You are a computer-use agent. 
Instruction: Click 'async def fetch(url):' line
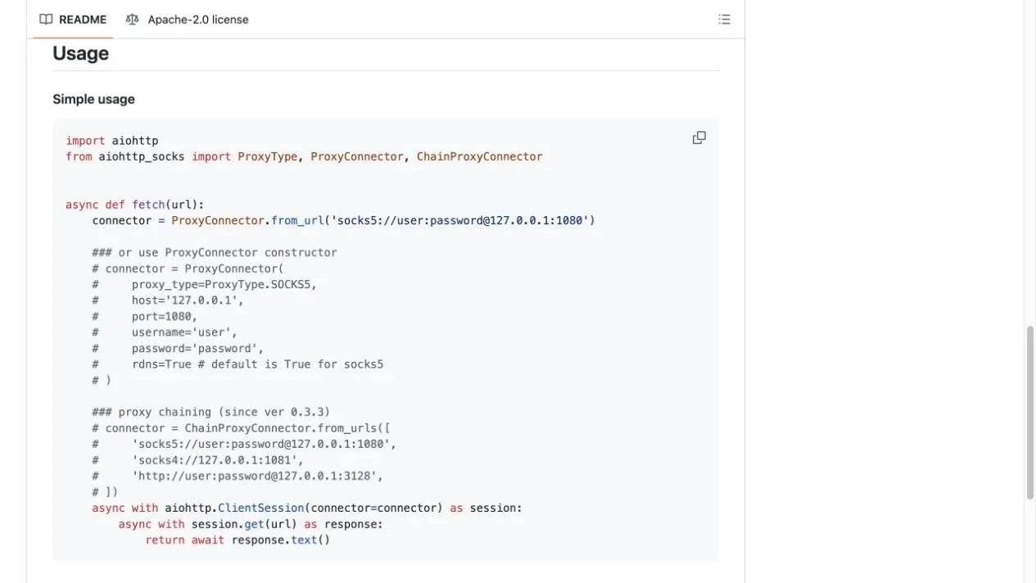(135, 205)
